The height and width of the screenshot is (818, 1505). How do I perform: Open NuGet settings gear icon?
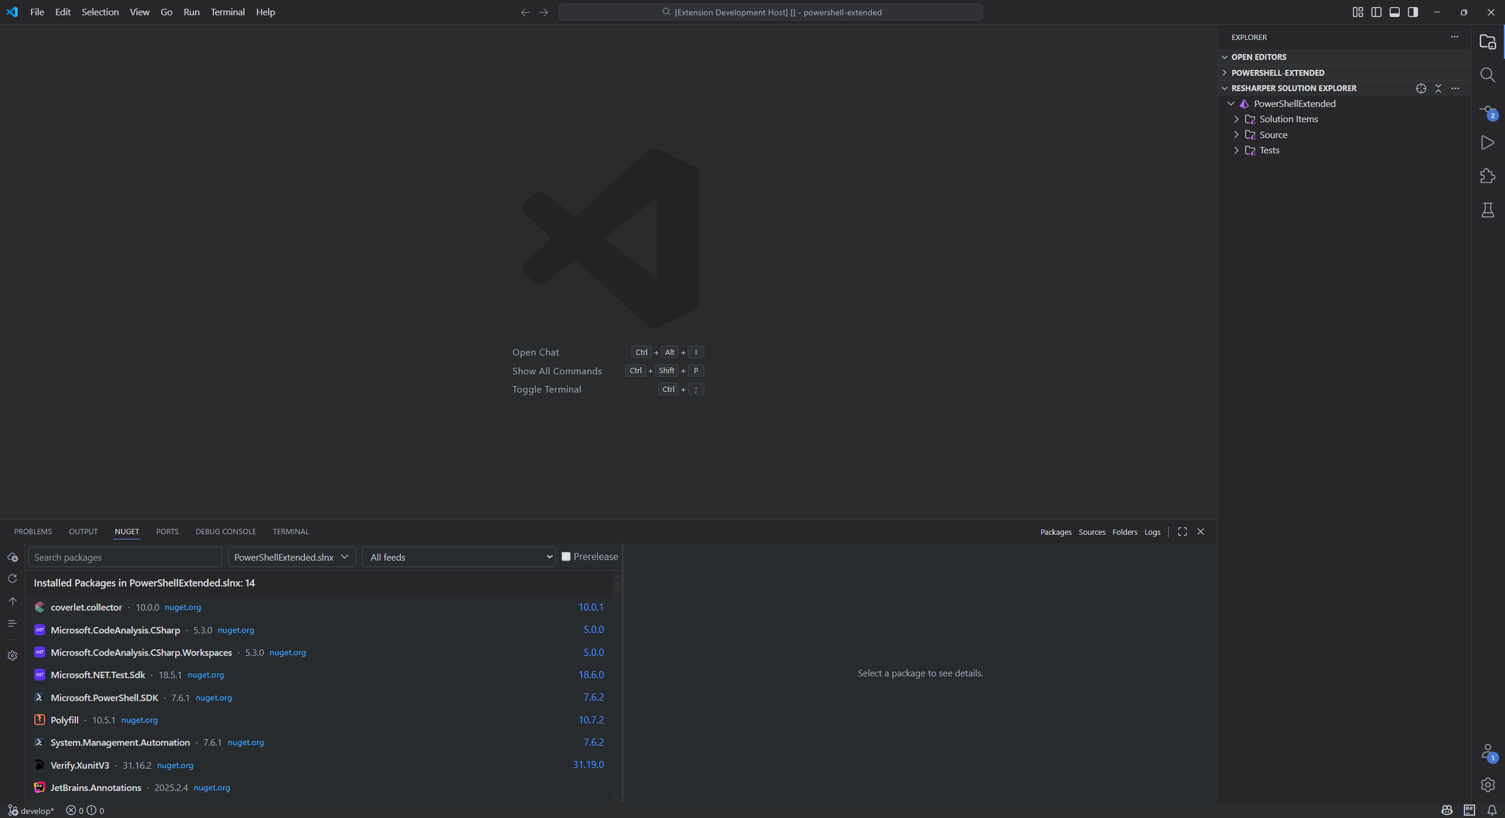[12, 655]
